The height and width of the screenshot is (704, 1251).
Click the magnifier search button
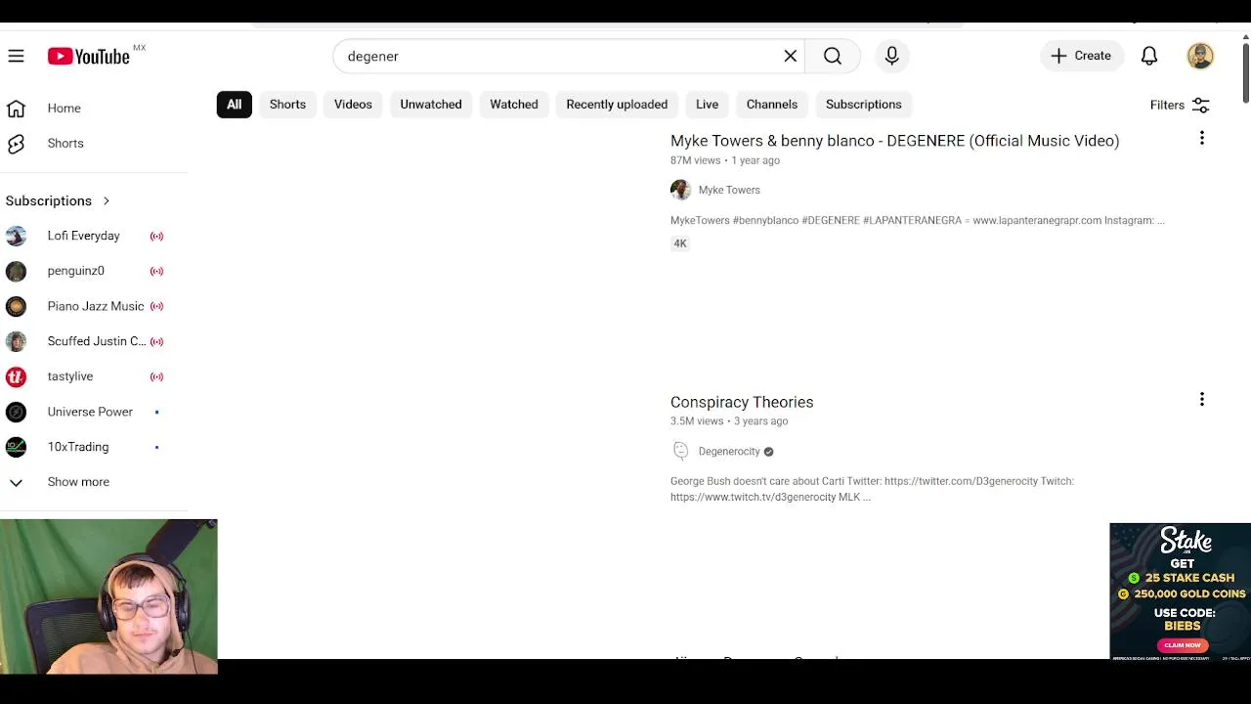(833, 57)
